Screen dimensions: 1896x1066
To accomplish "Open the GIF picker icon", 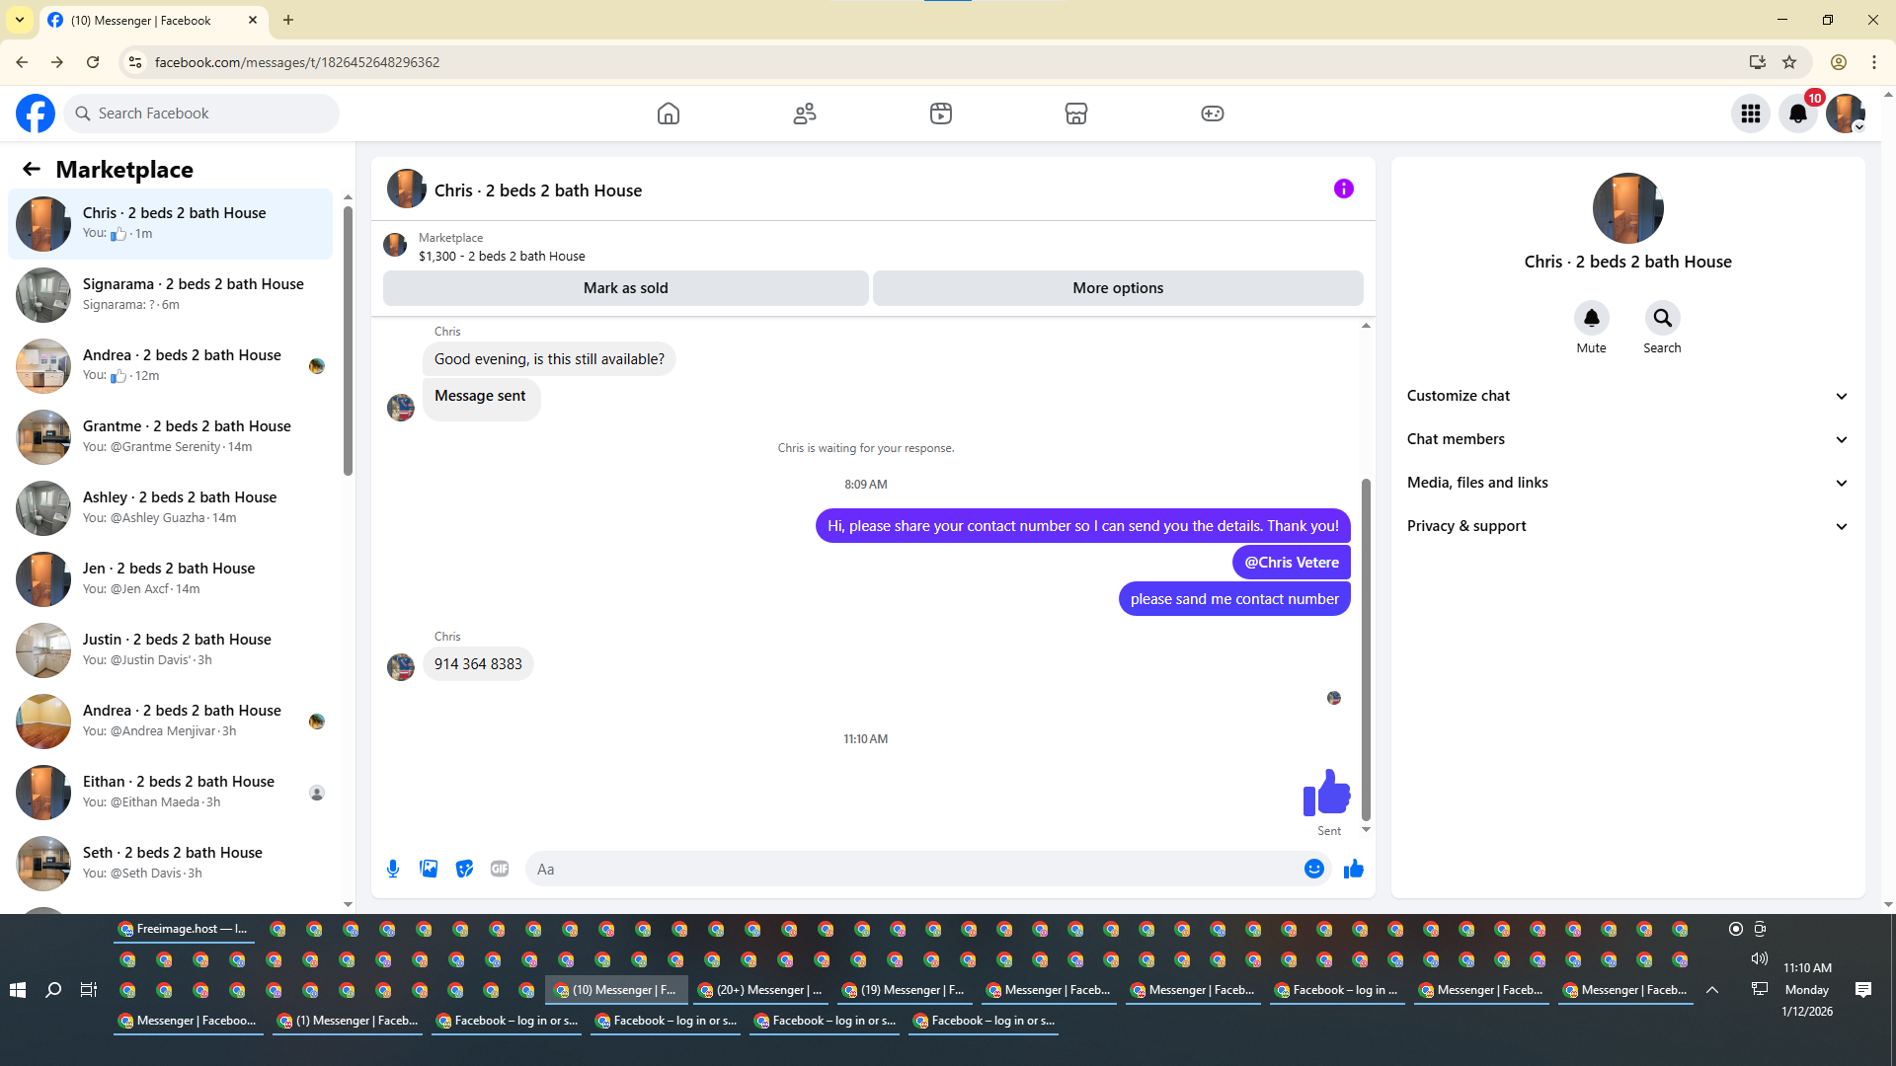I will point(500,869).
